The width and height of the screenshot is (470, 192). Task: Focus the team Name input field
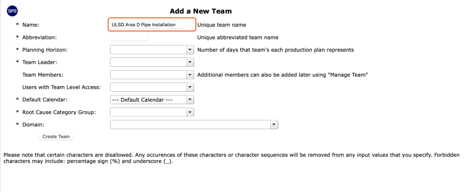point(148,25)
